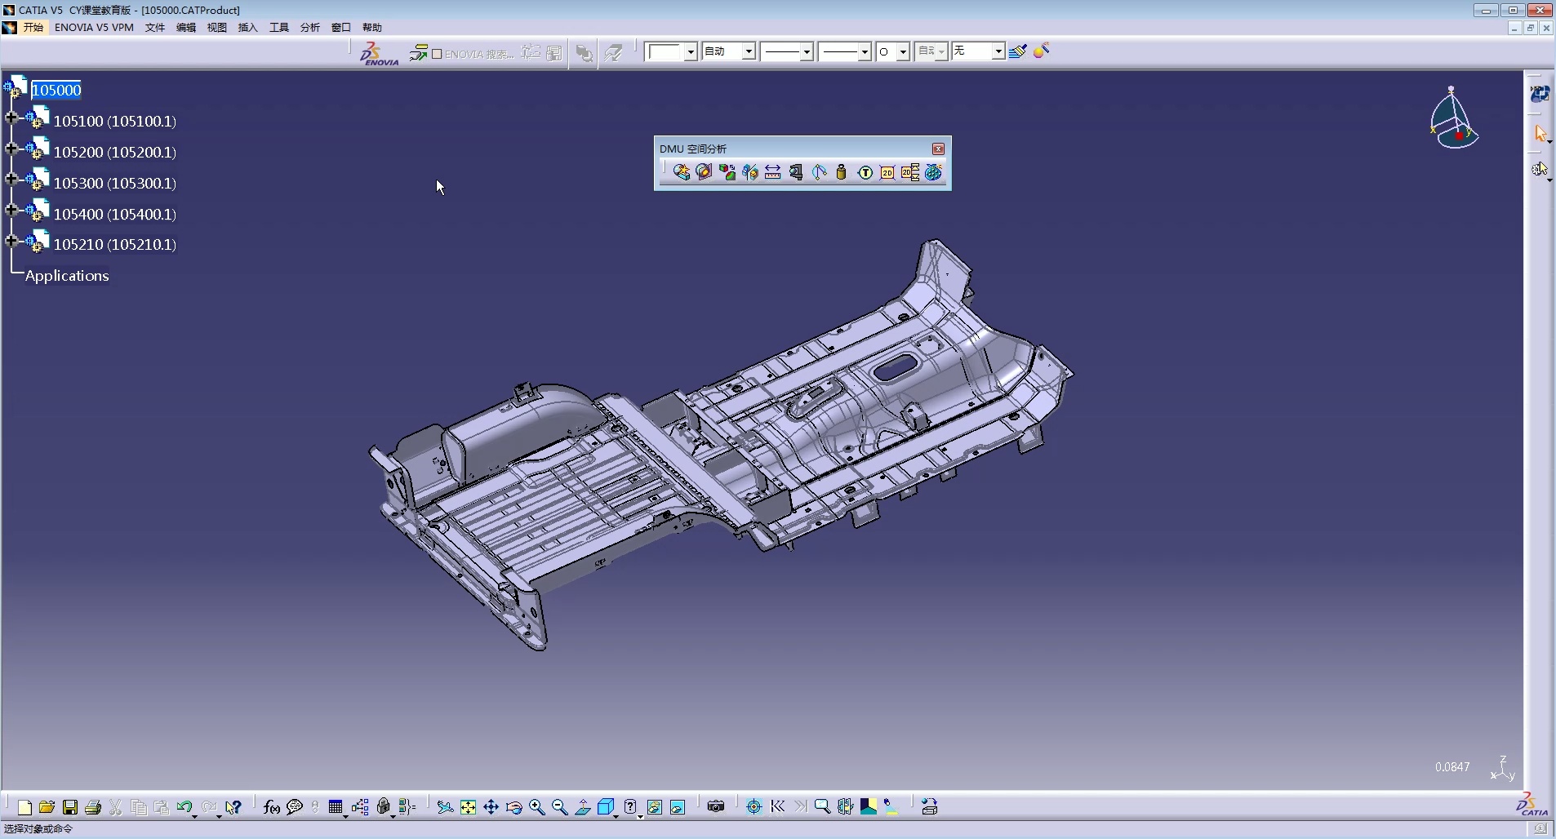Click Fit All In view icon
The height and width of the screenshot is (839, 1556).
[x=468, y=807]
